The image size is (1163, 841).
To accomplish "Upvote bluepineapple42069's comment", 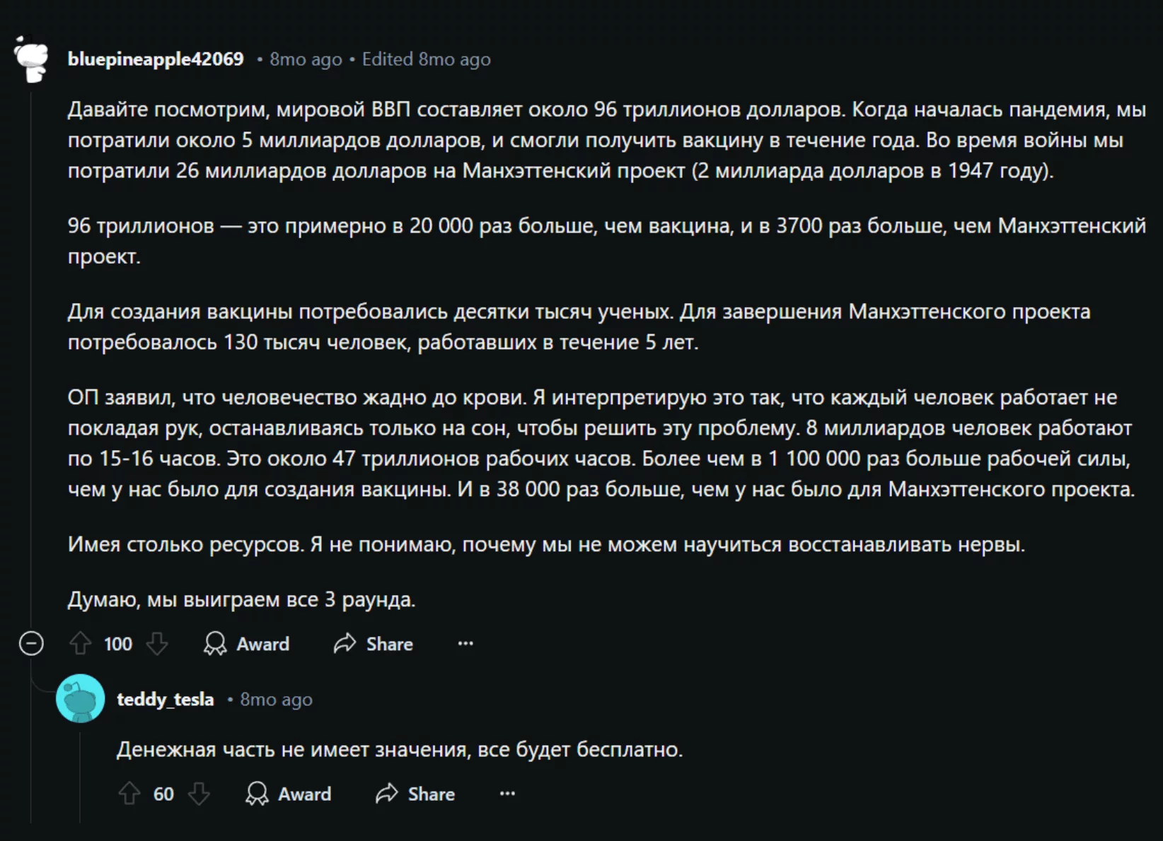I will pos(80,644).
